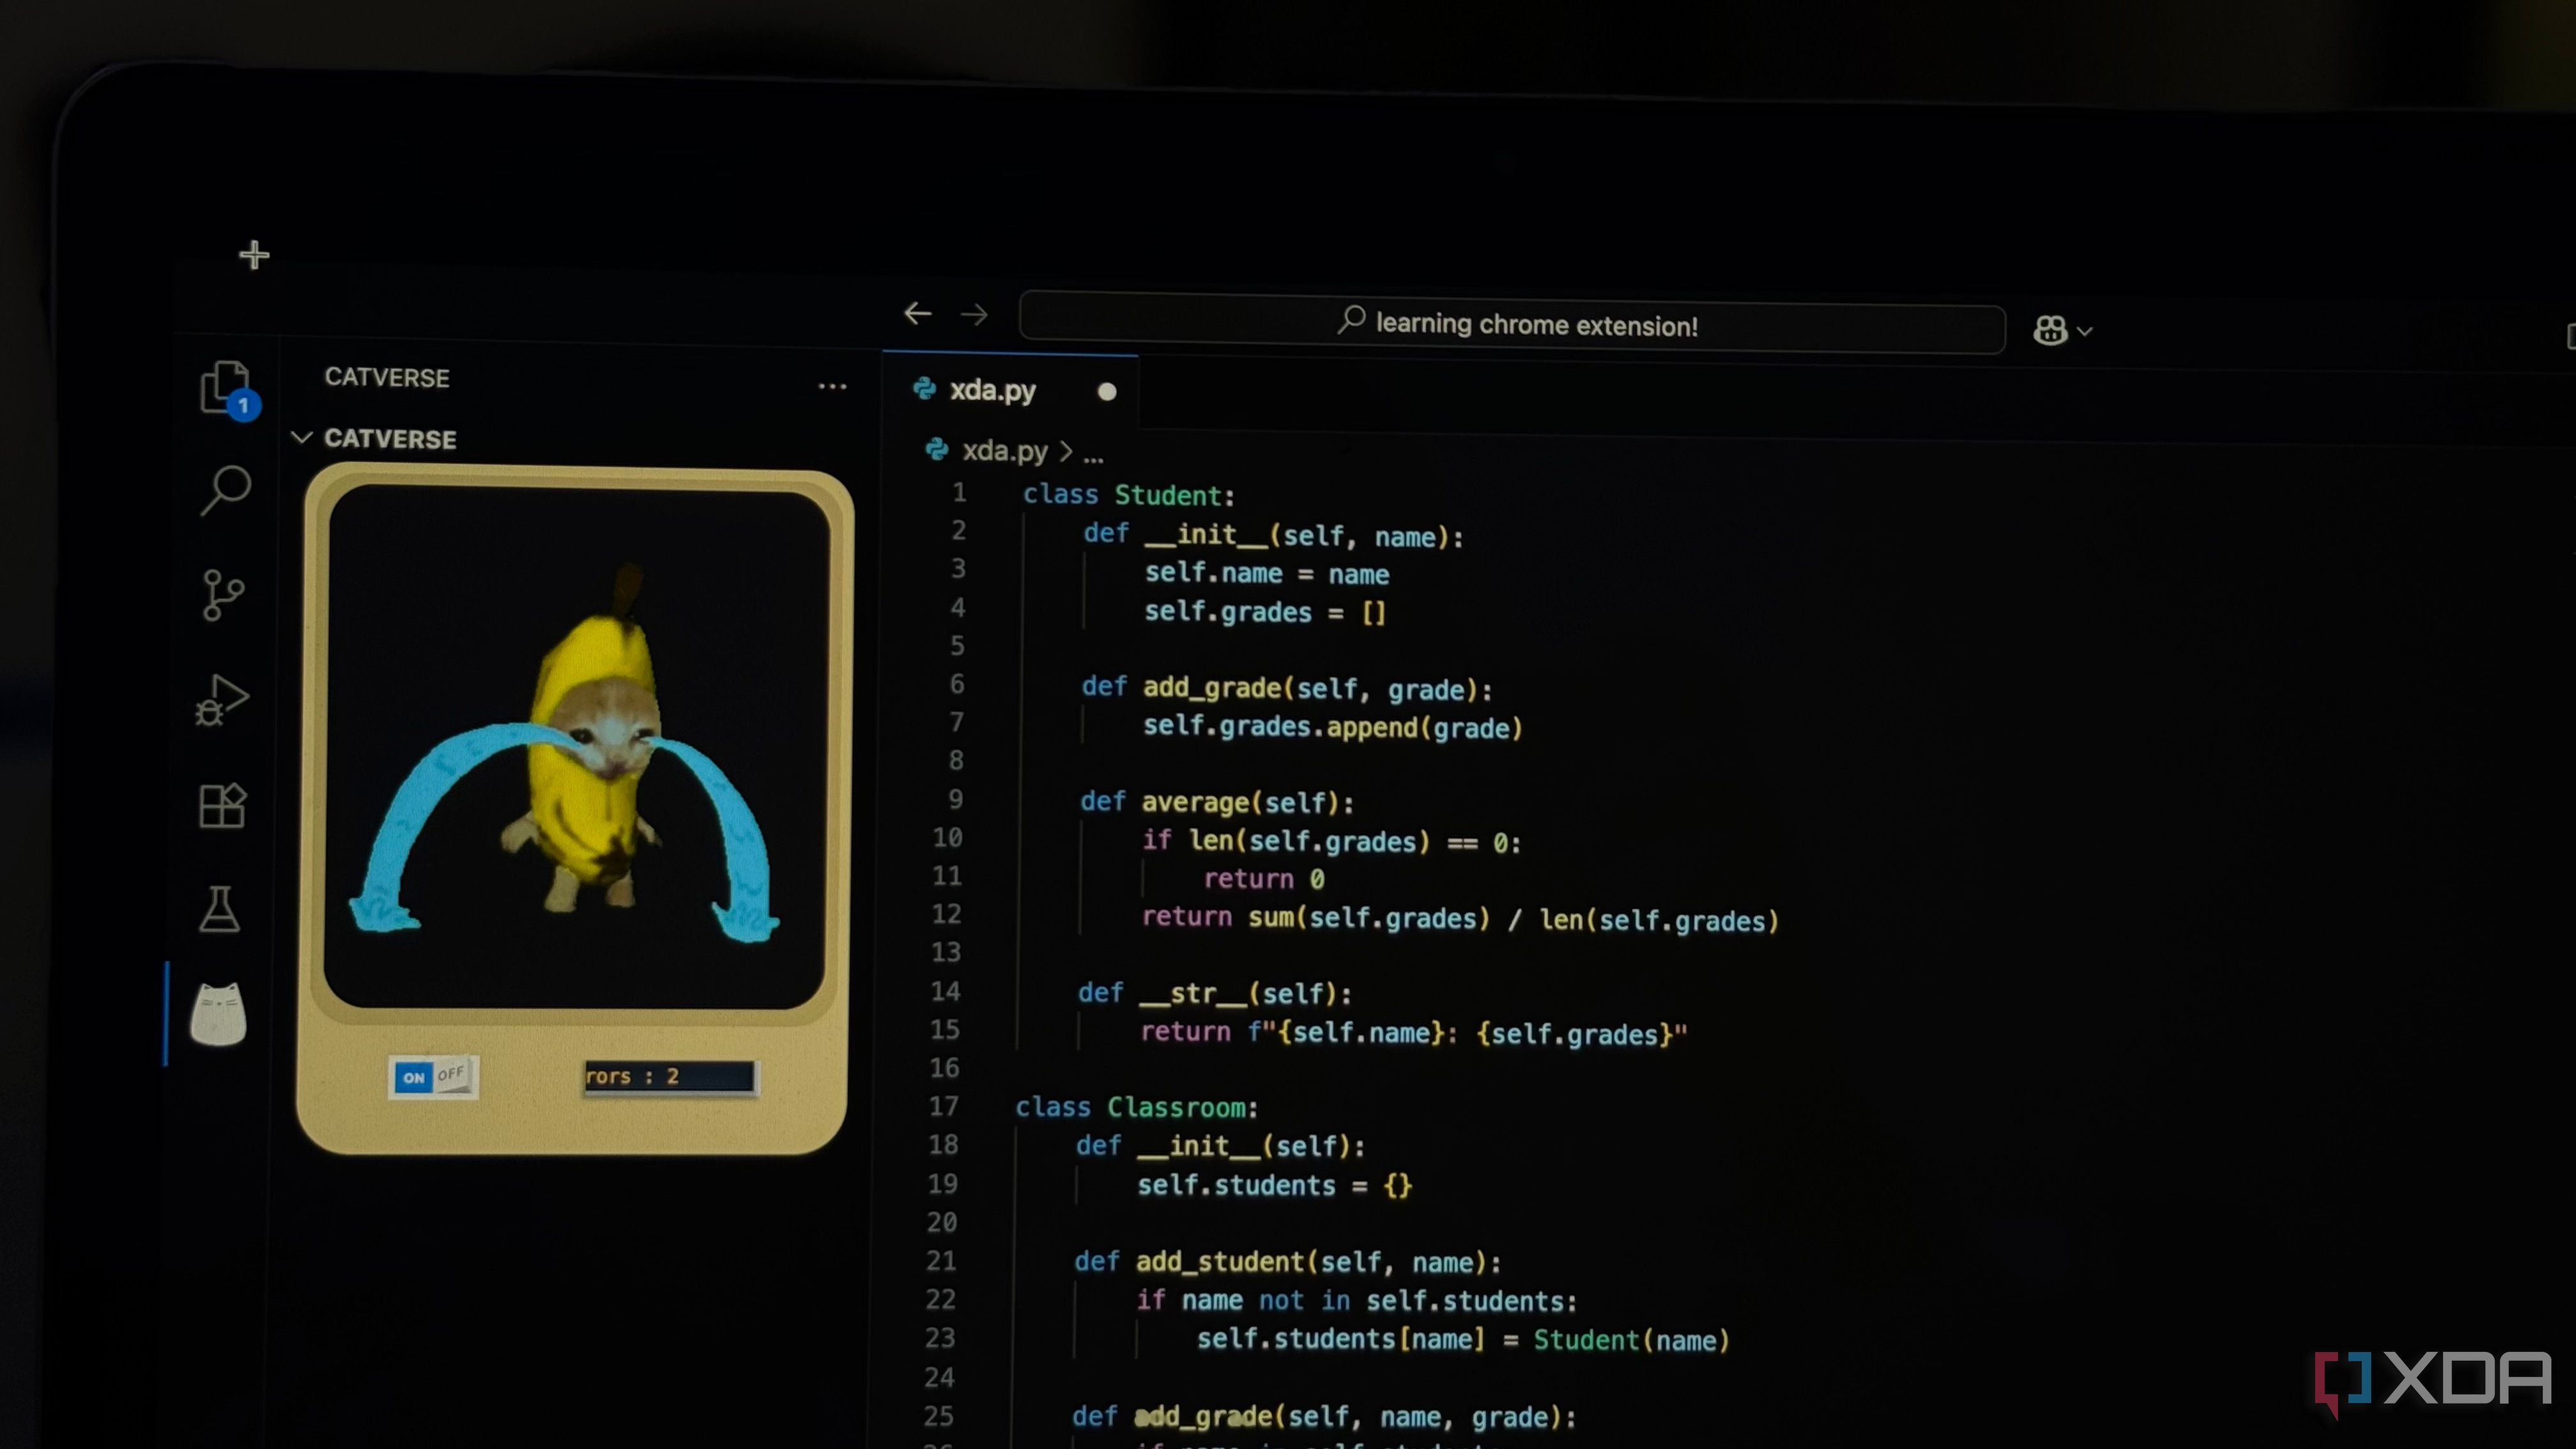Open Run and Debug icon
Viewport: 2576px width, 1449px height.
[221, 700]
